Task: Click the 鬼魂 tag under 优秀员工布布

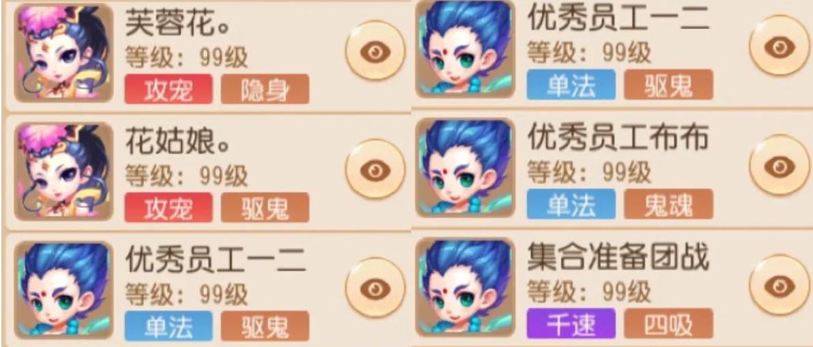Action: pyautogui.click(x=668, y=204)
